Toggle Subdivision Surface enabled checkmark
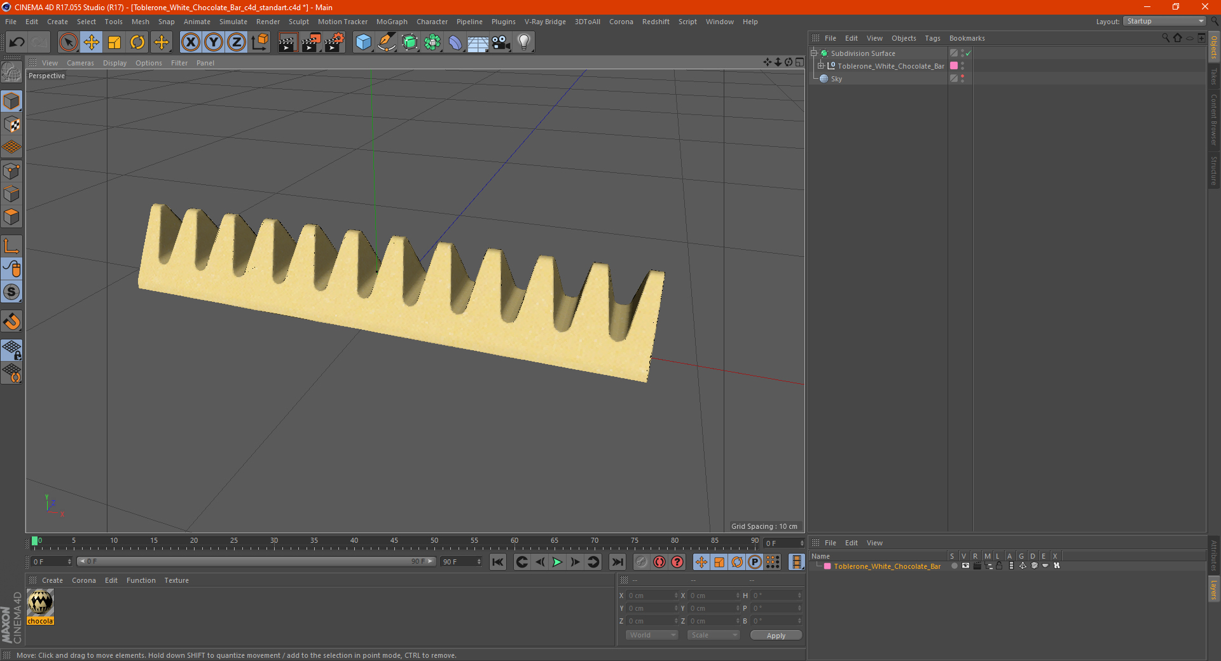 point(969,53)
